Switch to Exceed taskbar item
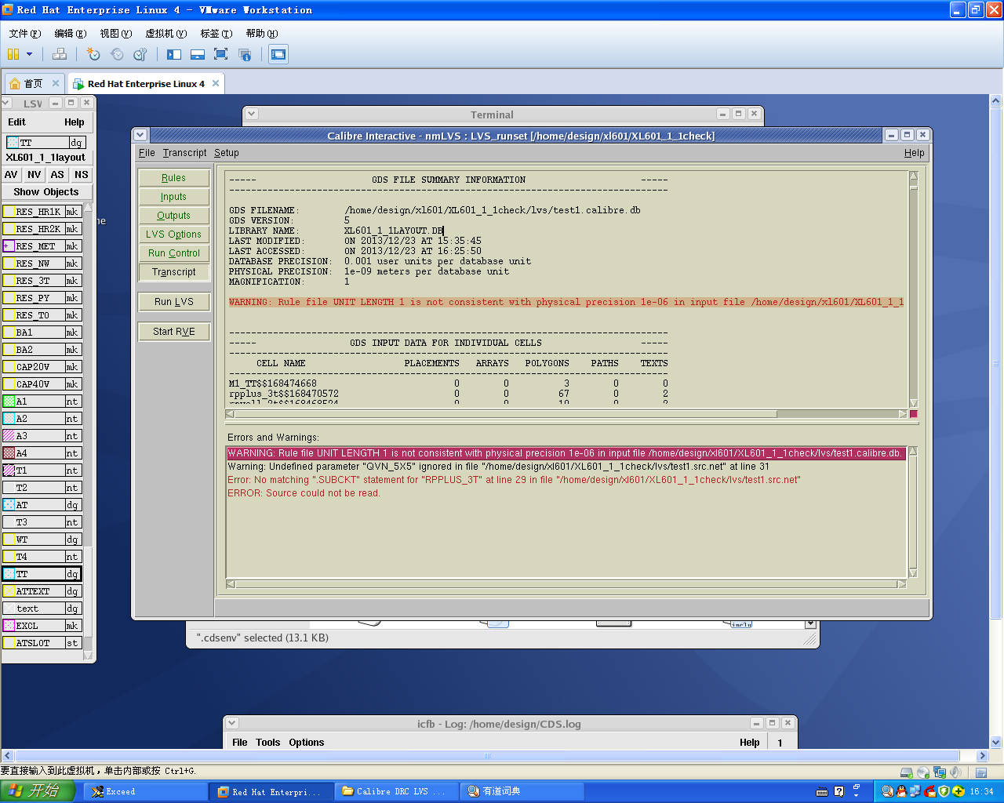Image resolution: width=1004 pixels, height=803 pixels. [145, 792]
